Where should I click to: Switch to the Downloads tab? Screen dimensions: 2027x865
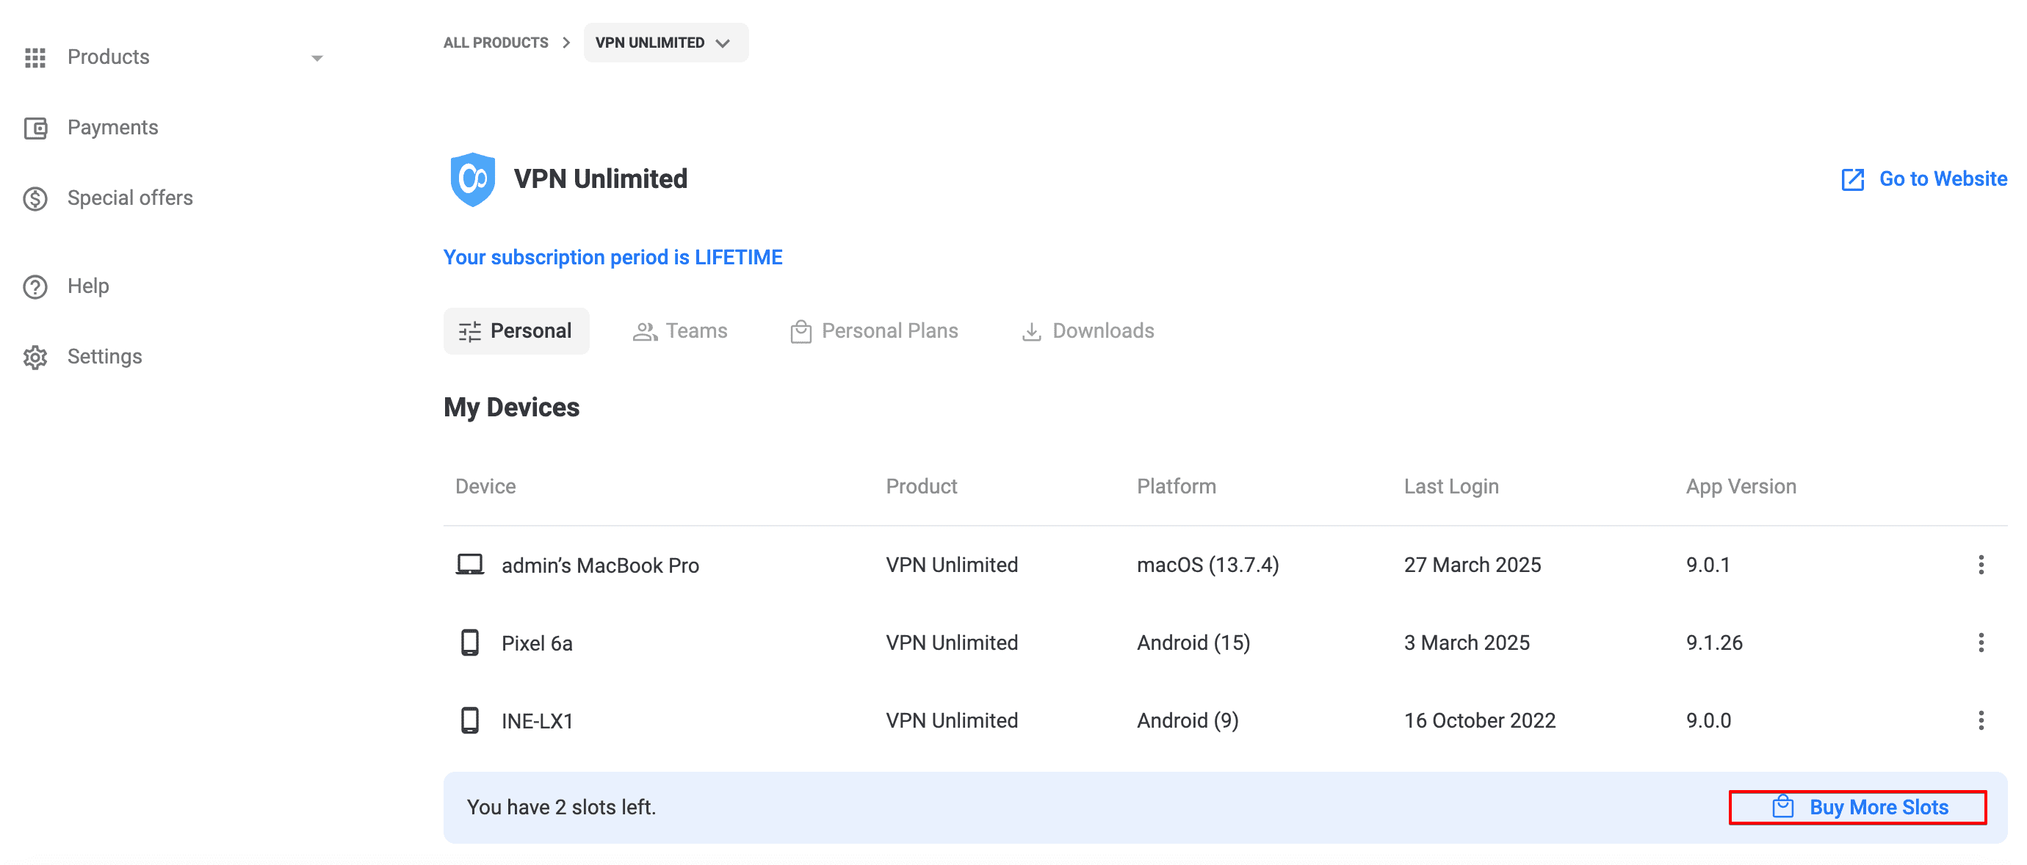click(1088, 330)
